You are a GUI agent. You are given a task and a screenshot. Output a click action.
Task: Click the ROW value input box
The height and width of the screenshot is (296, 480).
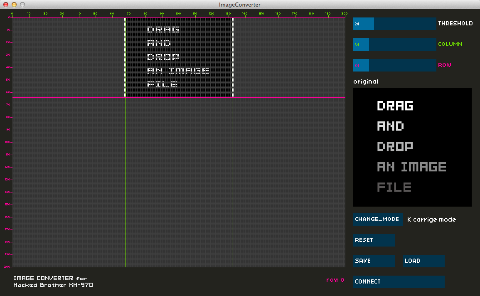pos(361,65)
